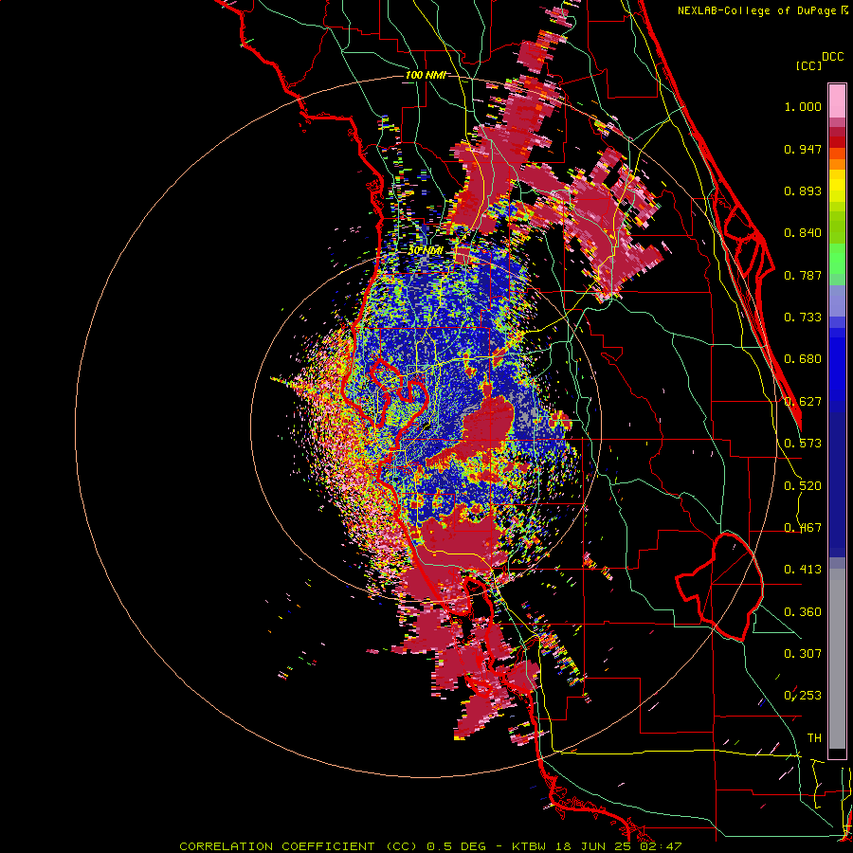
Task: Click the 0.680 colorbar value
Action: [x=803, y=359]
